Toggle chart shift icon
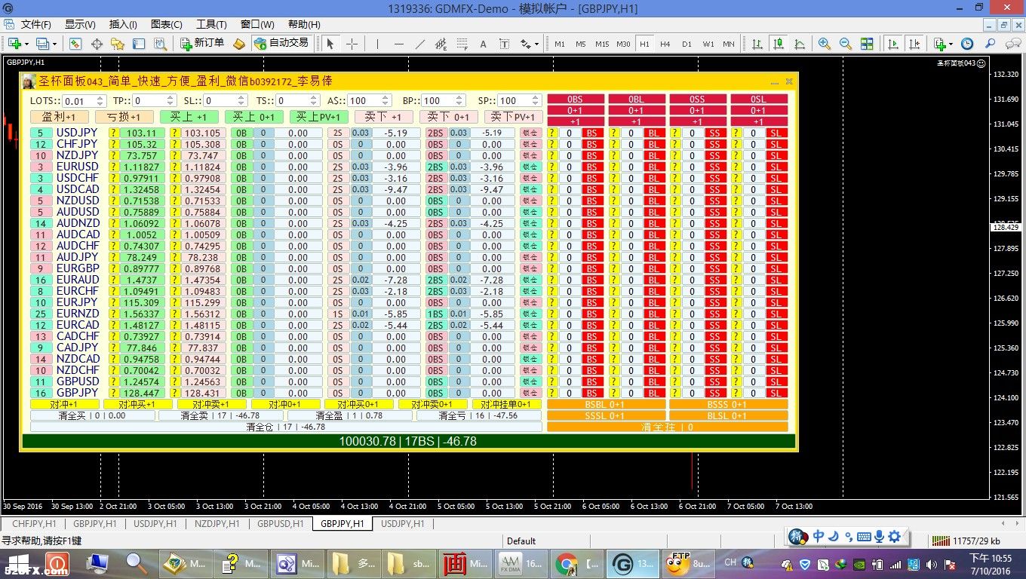1026x579 pixels. (914, 44)
